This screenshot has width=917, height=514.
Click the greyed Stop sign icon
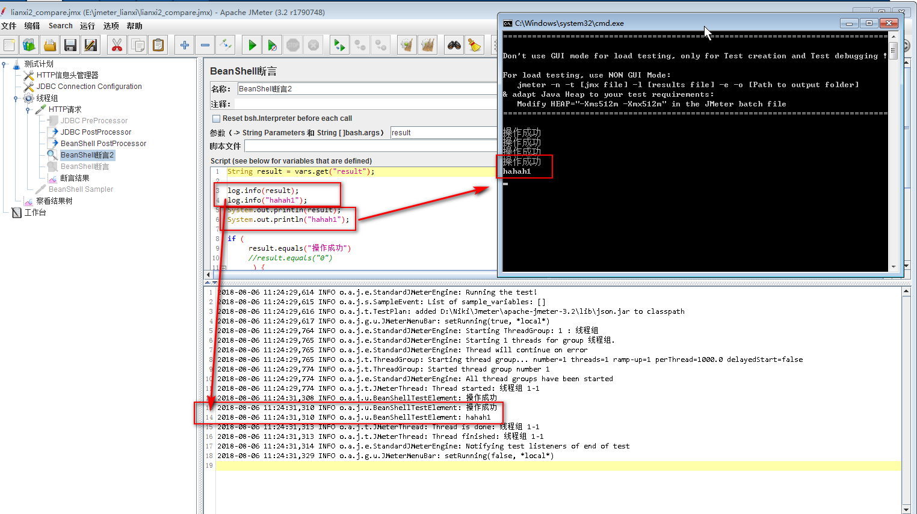click(x=293, y=45)
